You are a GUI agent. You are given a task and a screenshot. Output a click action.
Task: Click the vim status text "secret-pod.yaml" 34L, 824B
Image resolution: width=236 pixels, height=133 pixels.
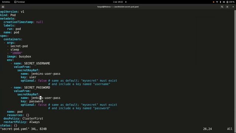pyautogui.click(x=23, y=129)
